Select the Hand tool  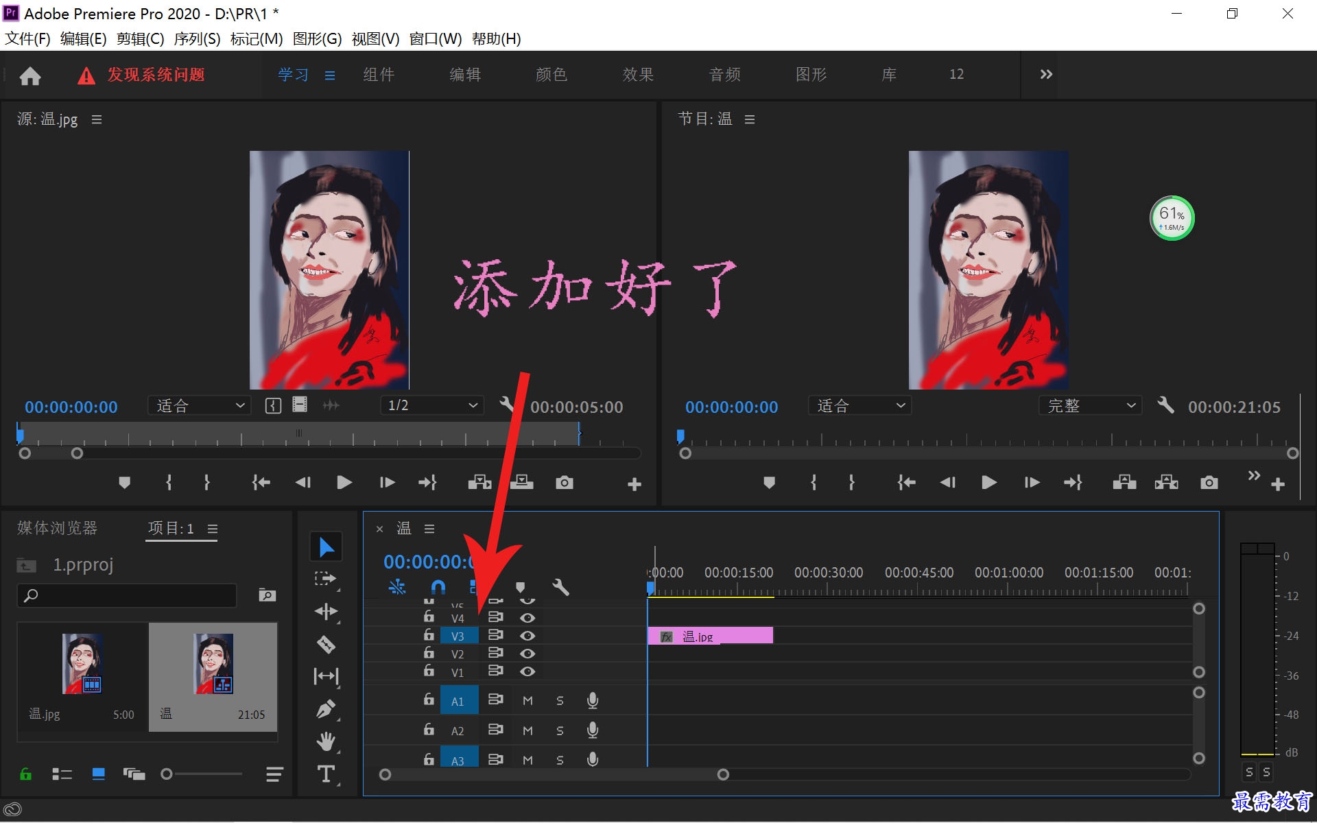326,741
